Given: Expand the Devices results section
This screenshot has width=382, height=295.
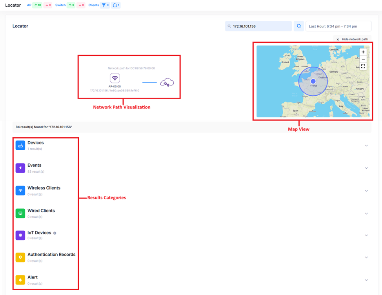Looking at the screenshot, I should pyautogui.click(x=366, y=146).
